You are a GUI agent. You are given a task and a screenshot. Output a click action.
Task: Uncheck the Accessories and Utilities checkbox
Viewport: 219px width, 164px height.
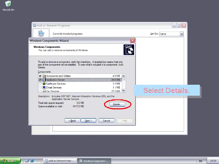(x=40, y=76)
